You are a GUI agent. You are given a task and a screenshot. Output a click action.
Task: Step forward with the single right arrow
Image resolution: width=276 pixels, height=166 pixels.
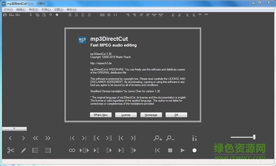coord(23,138)
